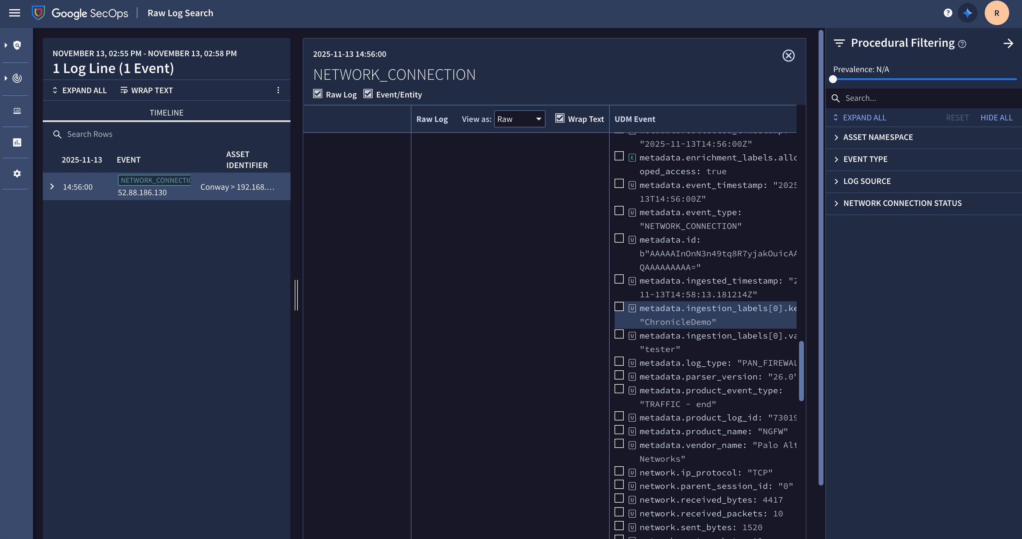1022x539 pixels.
Task: Disable the Wrap Text checkbox
Action: [559, 118]
